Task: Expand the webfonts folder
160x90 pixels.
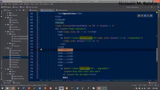Action: pyautogui.click(x=8, y=15)
